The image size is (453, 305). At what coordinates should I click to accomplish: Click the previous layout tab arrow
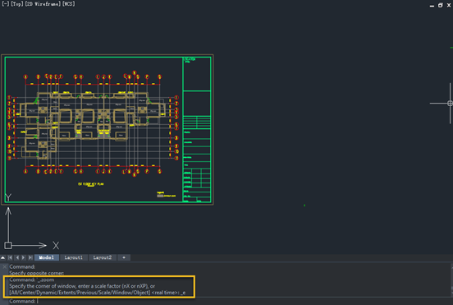click(x=17, y=257)
